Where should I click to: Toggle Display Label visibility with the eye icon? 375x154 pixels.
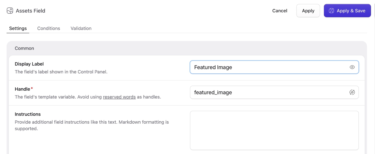(352, 67)
